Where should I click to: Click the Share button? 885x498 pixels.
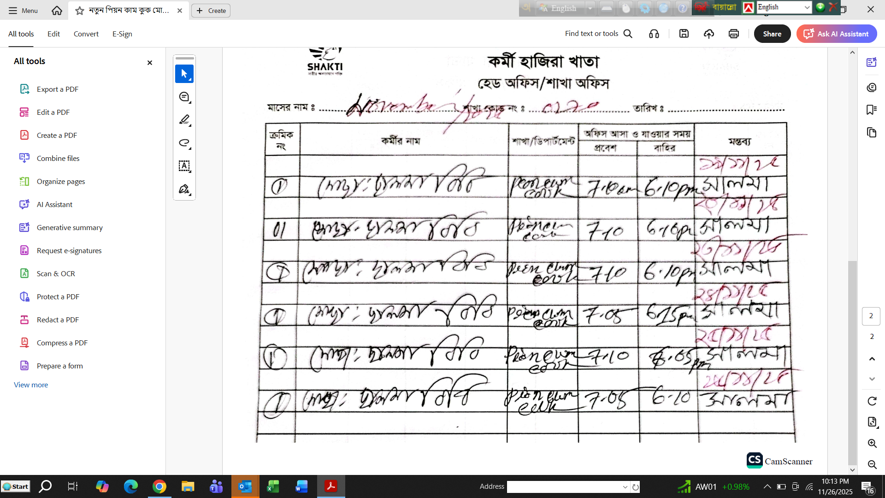pyautogui.click(x=772, y=34)
